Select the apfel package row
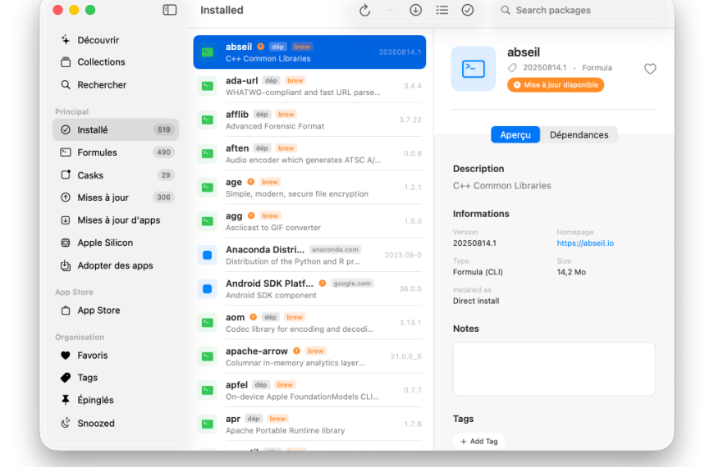714x467 pixels. pos(309,390)
